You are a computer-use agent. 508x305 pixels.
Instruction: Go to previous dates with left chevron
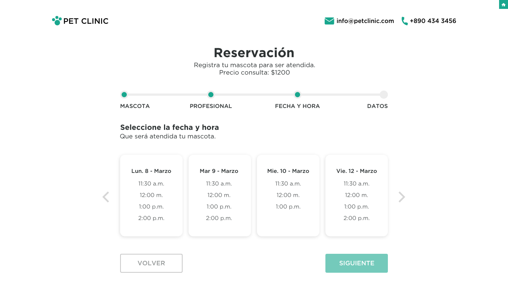(x=106, y=197)
